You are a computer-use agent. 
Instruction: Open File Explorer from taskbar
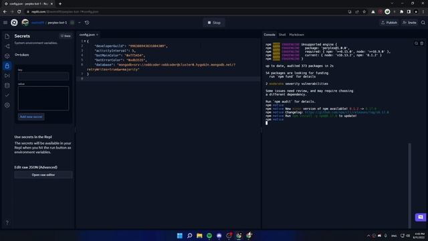click(199, 236)
